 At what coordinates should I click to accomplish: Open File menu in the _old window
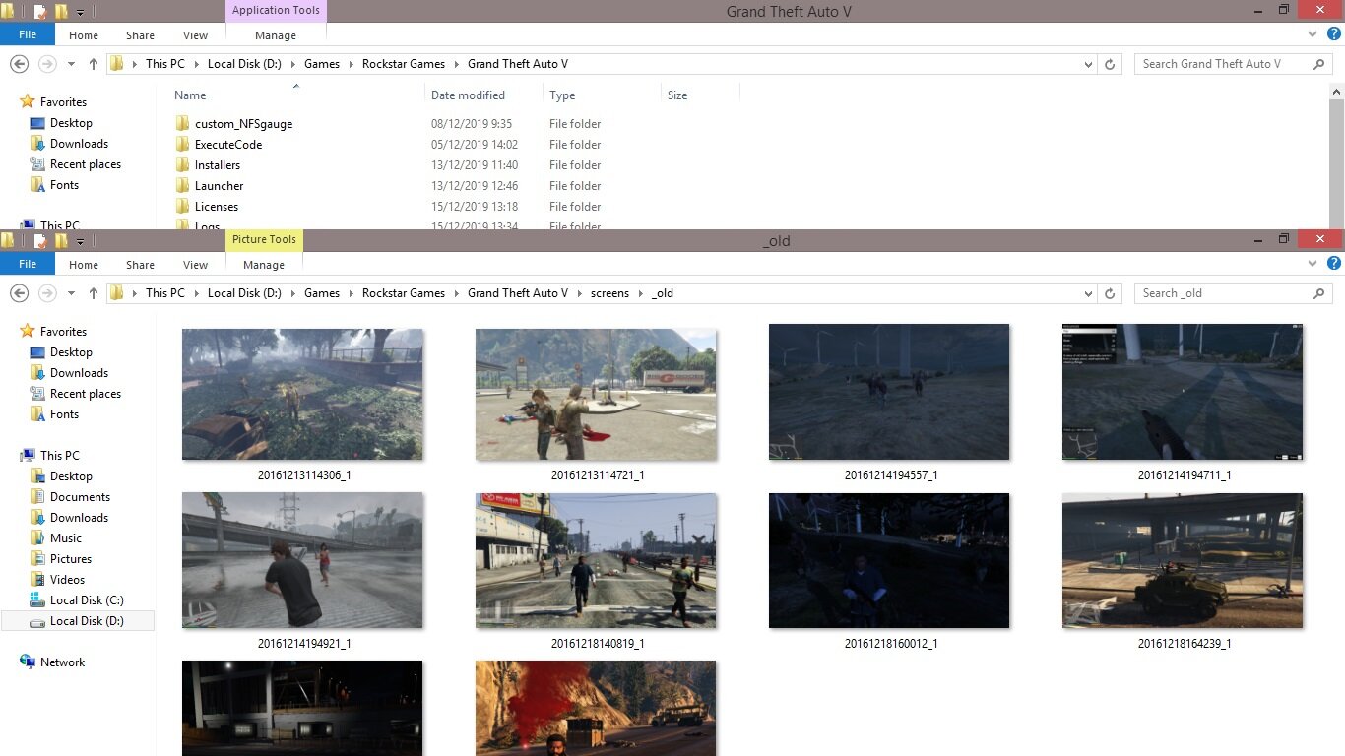click(28, 264)
